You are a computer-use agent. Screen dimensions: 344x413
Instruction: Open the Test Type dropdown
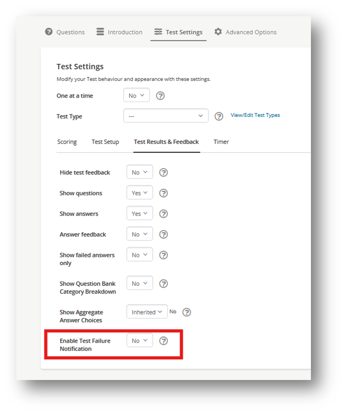(x=166, y=116)
